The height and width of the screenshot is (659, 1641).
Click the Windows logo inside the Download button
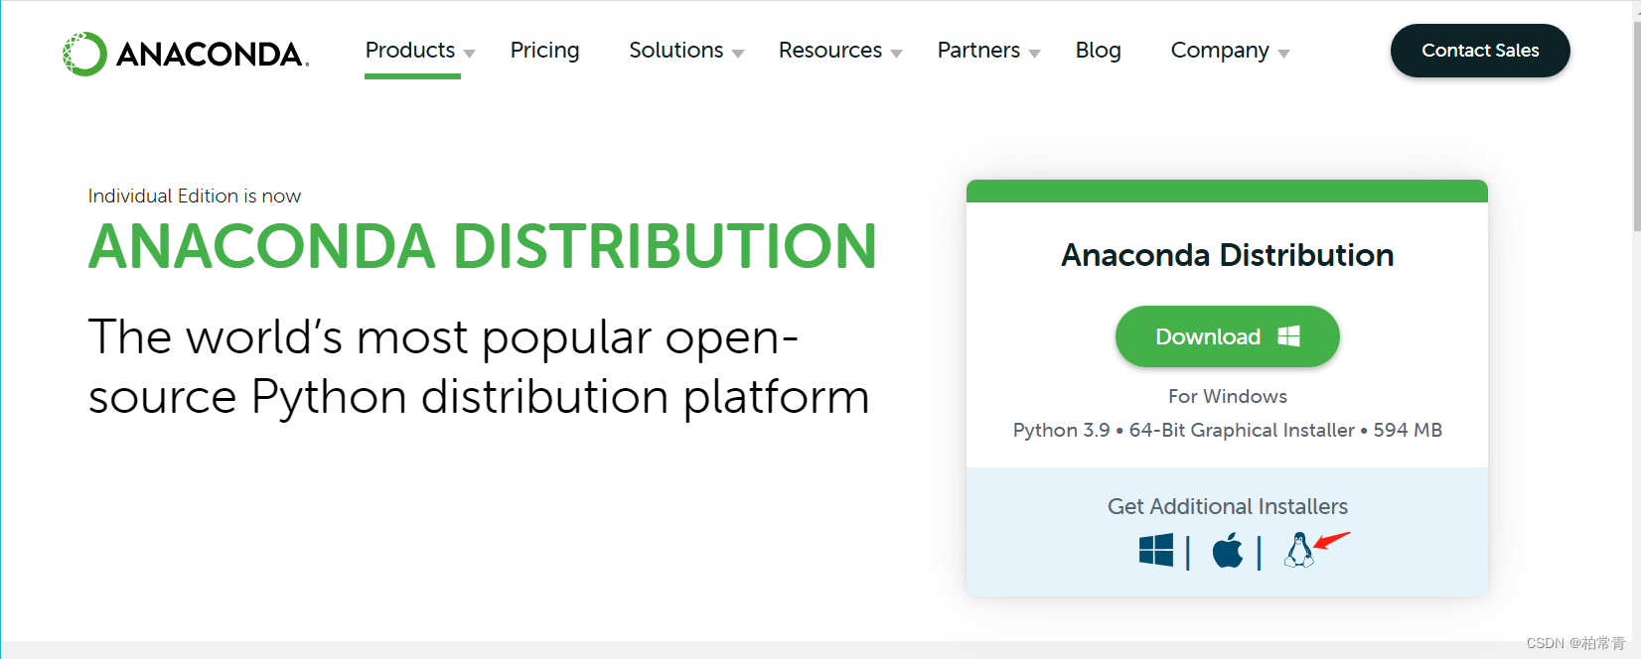pos(1288,336)
